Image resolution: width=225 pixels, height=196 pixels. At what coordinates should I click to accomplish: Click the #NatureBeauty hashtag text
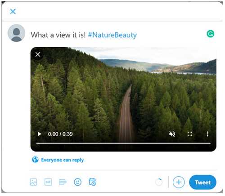(x=112, y=35)
